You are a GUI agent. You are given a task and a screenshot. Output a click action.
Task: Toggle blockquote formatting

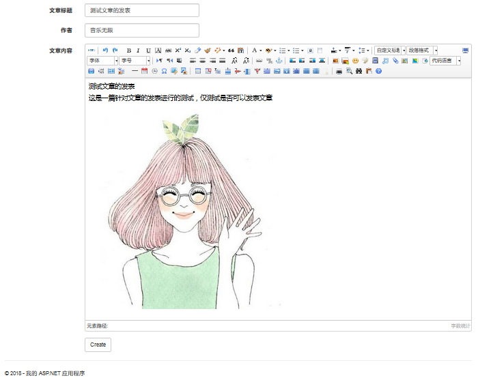tap(231, 50)
